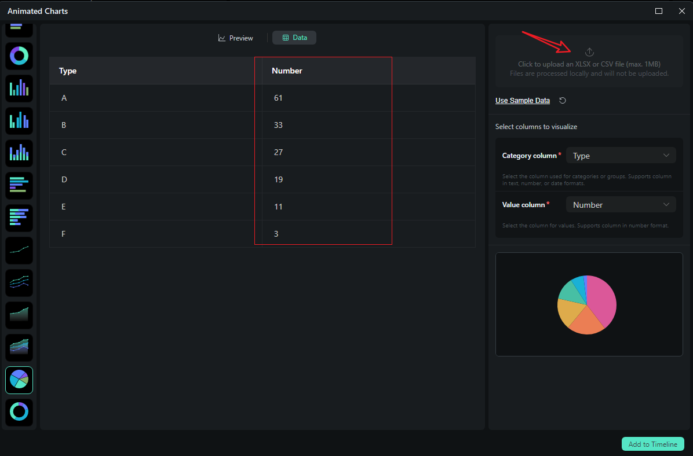Choose the first vertical bar chart type
Image resolution: width=693 pixels, height=456 pixels.
[19, 88]
